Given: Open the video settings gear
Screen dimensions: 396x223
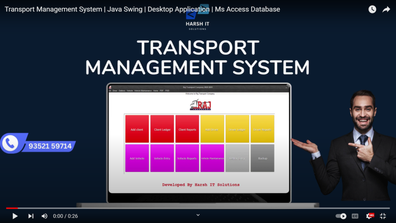Looking at the screenshot, I should 369,216.
